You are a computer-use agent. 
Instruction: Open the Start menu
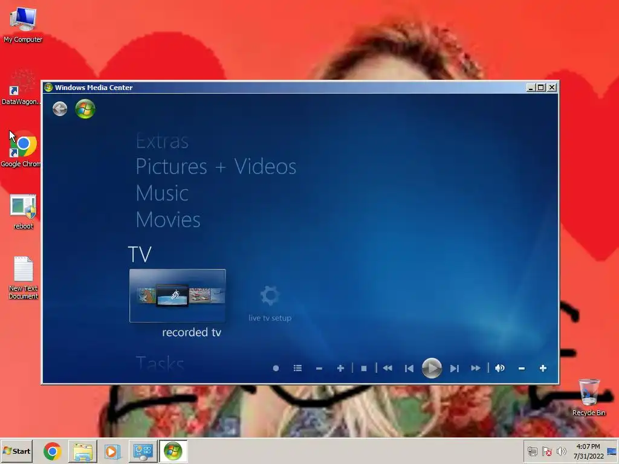pyautogui.click(x=16, y=451)
